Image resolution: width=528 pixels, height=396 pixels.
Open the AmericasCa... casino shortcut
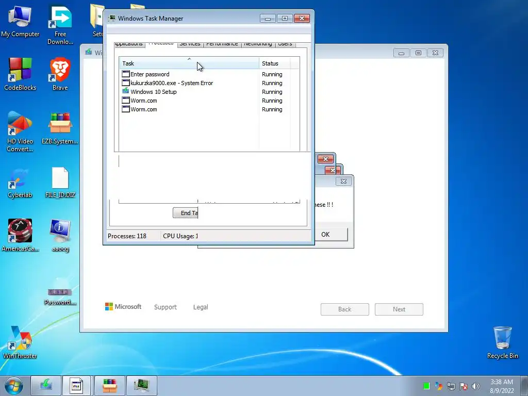20,235
